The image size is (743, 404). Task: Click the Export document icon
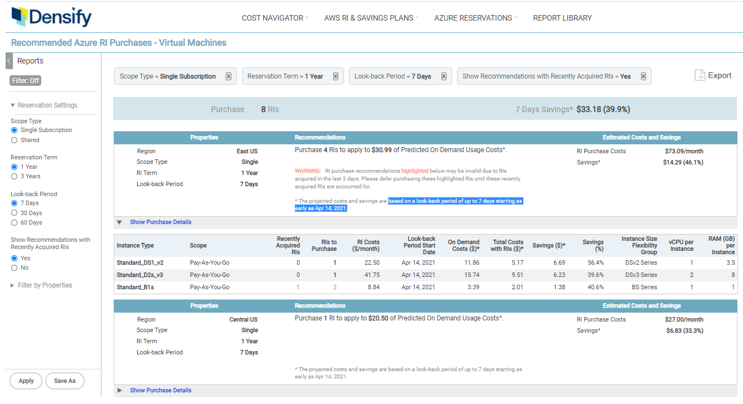click(x=700, y=75)
